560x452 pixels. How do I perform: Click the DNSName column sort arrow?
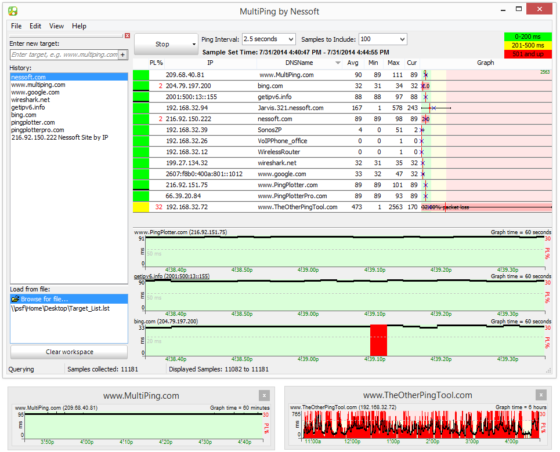point(338,63)
